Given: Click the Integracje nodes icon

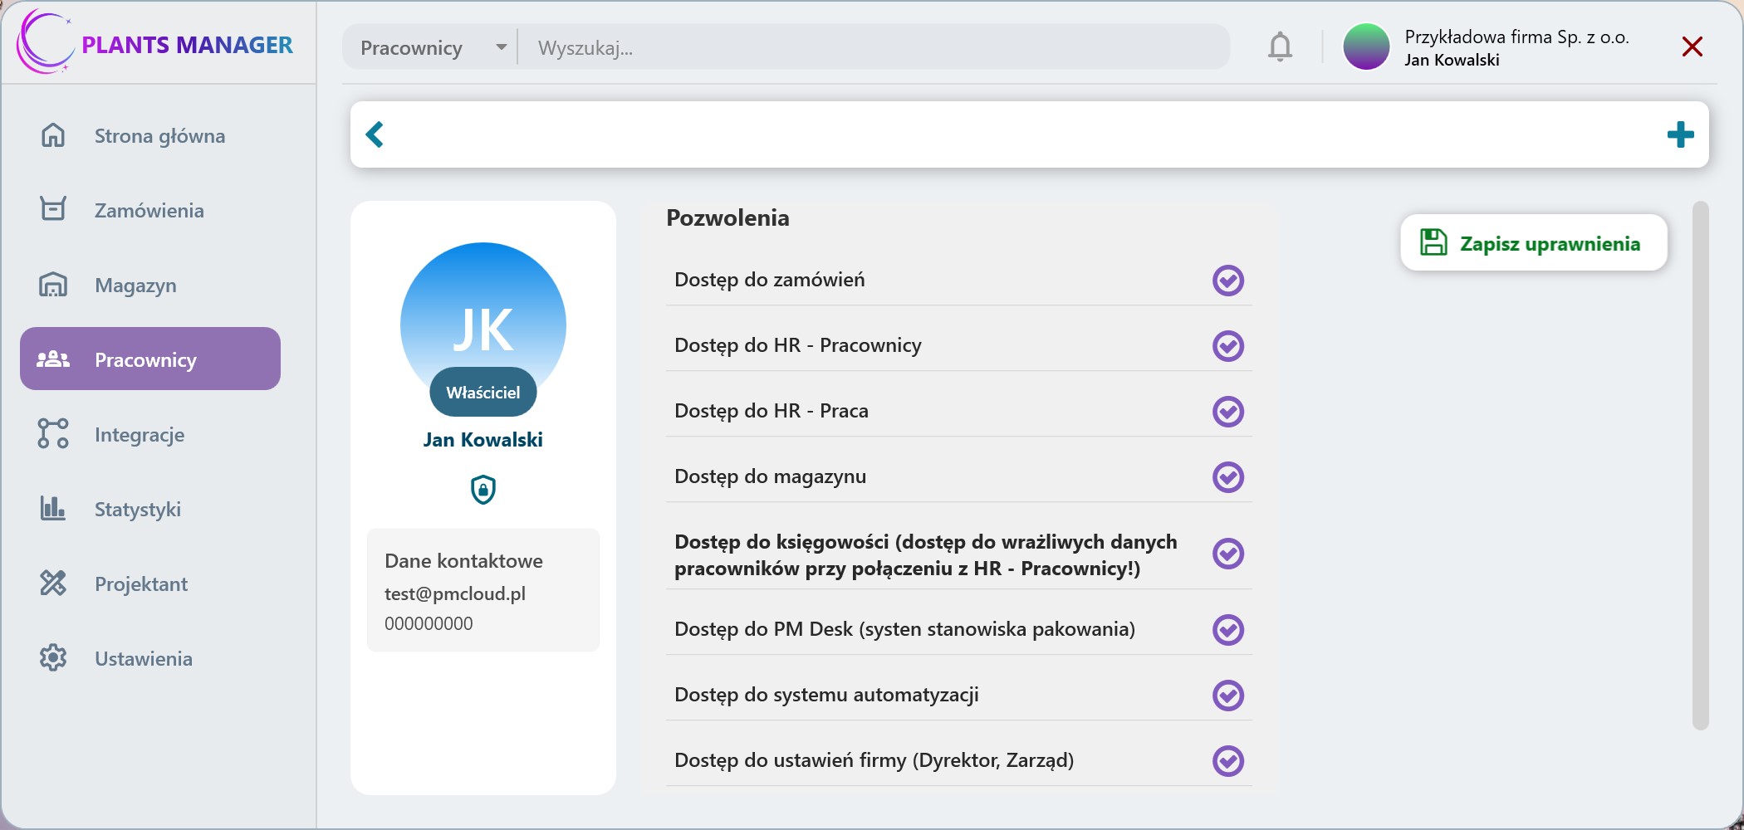Looking at the screenshot, I should (x=53, y=434).
